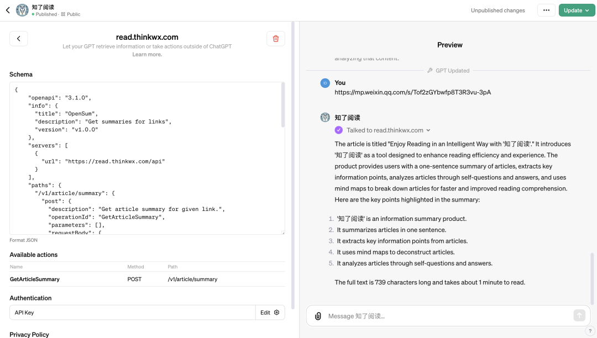This screenshot has height=338, width=597.
Task: Click the Privacy Policy heading
Action: pos(29,335)
